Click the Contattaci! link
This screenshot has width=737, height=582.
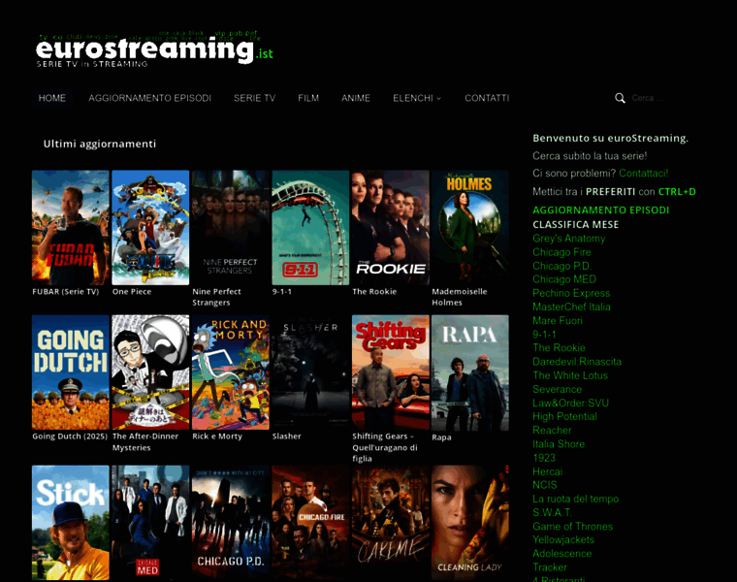tap(644, 173)
